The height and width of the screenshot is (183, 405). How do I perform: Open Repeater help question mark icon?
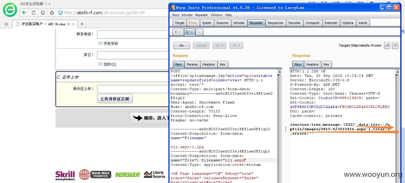395,45
